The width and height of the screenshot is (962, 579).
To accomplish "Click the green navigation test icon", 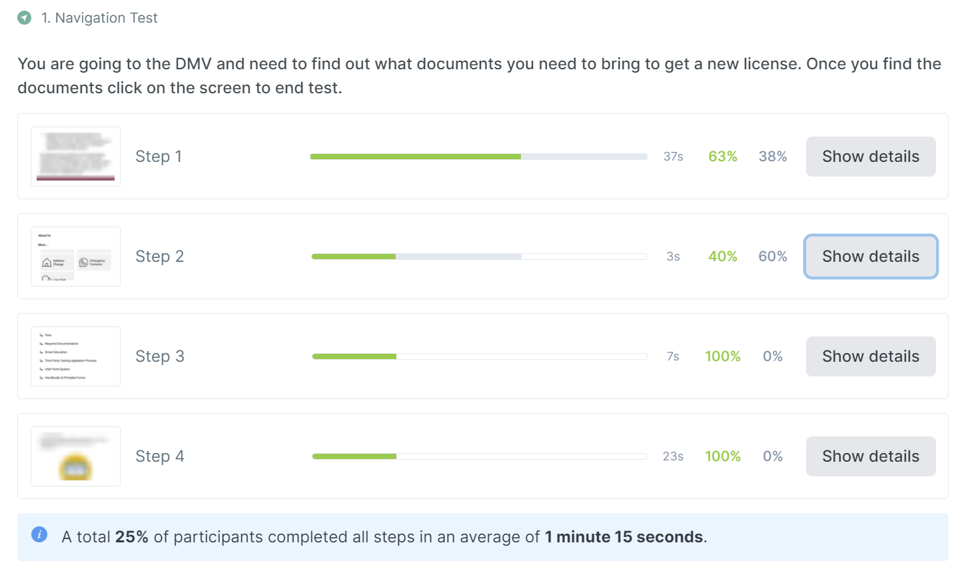I will point(25,18).
